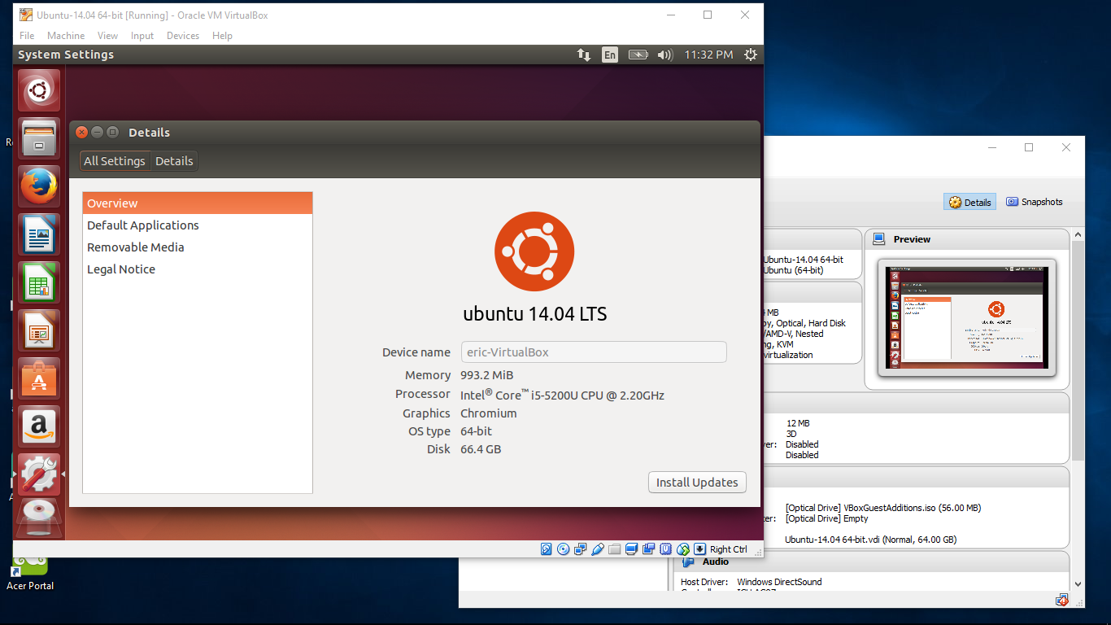The image size is (1111, 625).
Task: Open the Devices menu
Action: 183,35
